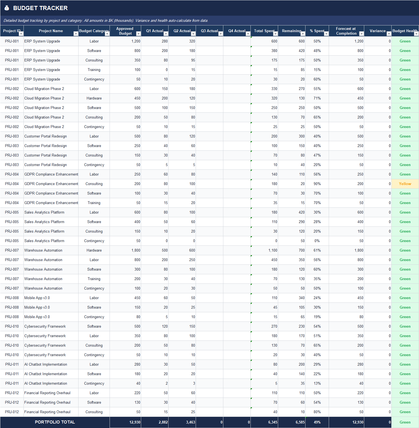Open the Q2 Actual filter dropdown
The height and width of the screenshot is (428, 419).
(193, 34)
